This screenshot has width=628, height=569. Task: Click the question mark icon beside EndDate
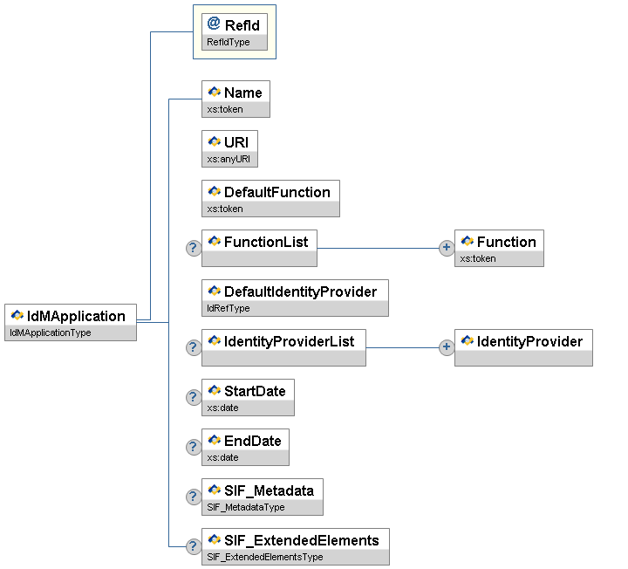(194, 447)
